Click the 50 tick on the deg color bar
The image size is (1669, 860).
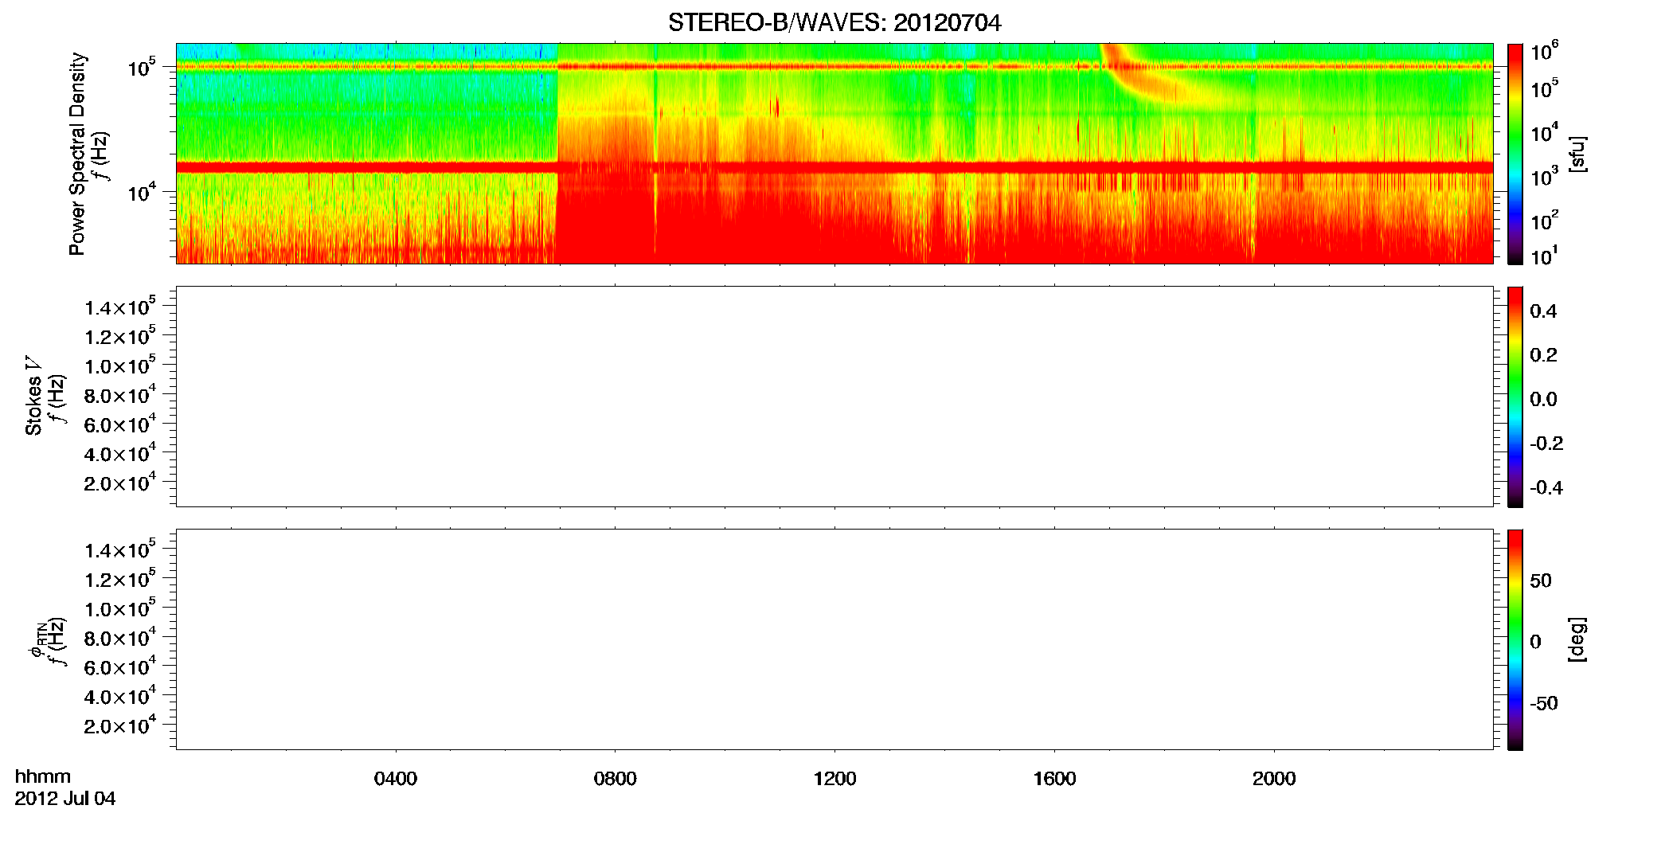[1541, 580]
